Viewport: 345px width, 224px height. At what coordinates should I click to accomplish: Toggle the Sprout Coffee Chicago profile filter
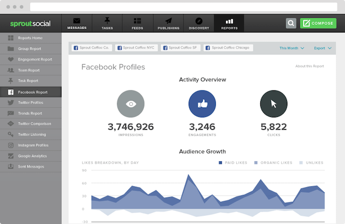click(228, 48)
